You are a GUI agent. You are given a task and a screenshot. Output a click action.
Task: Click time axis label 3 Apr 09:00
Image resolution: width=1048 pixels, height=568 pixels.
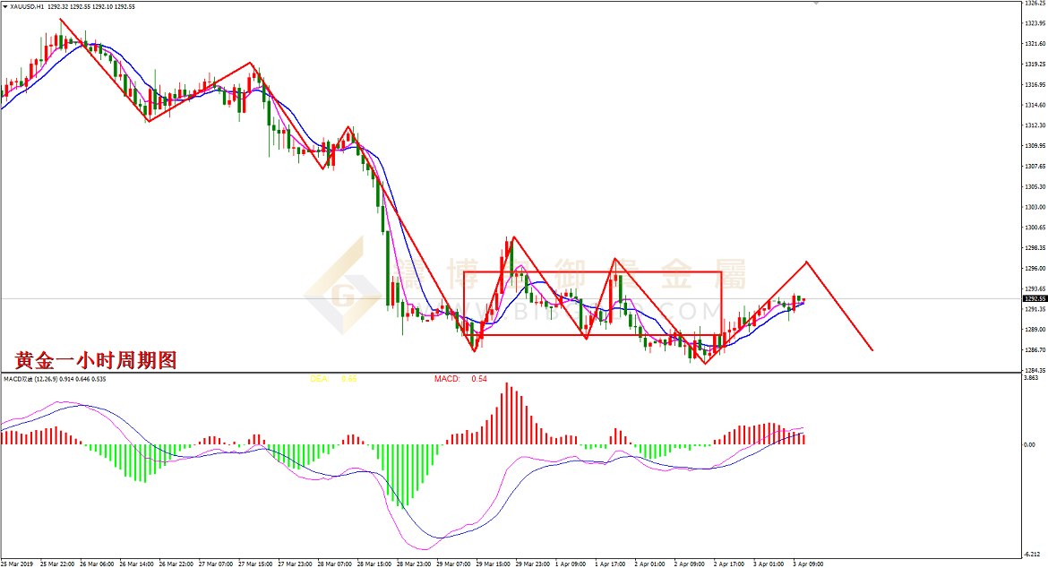(808, 564)
